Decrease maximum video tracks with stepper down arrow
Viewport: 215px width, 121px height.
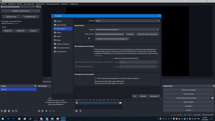pos(158,67)
